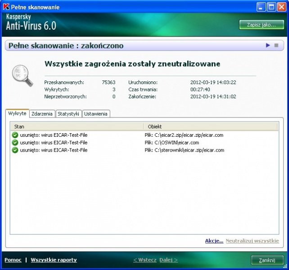Click the magnifying glass scan icon
Image resolution: width=289 pixels, height=270 pixels.
coord(22,75)
